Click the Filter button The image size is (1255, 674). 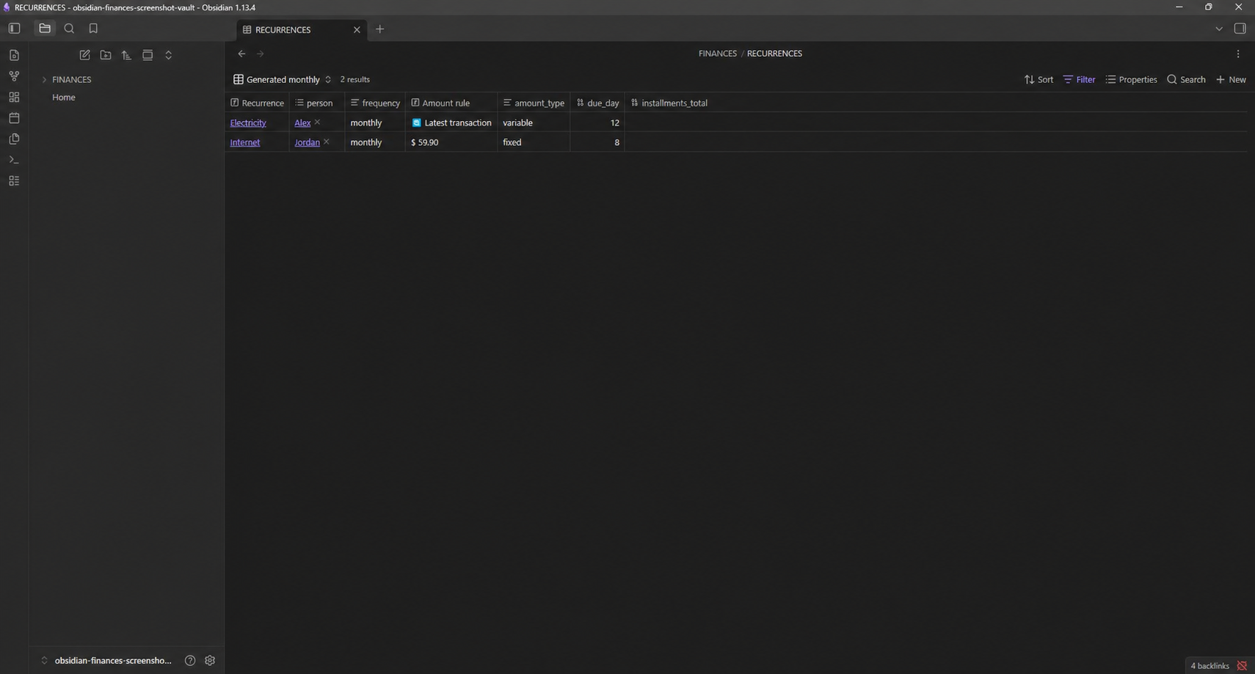pyautogui.click(x=1079, y=79)
